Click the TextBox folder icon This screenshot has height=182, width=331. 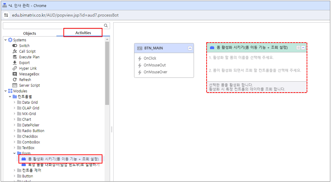19,148
